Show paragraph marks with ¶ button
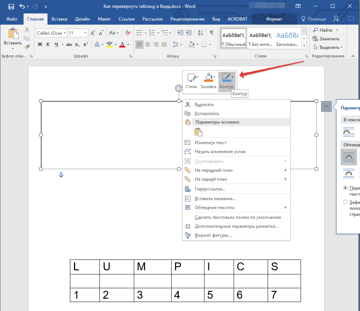360x311 pixels. click(212, 33)
